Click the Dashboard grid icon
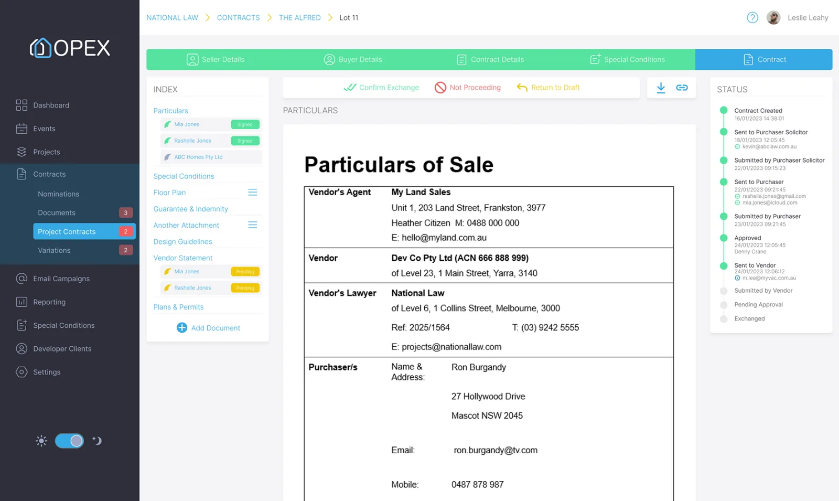This screenshot has height=501, width=839. coord(21,105)
